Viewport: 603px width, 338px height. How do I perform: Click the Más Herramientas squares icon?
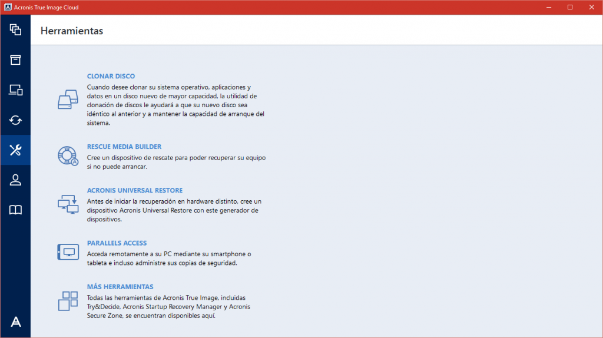(68, 301)
